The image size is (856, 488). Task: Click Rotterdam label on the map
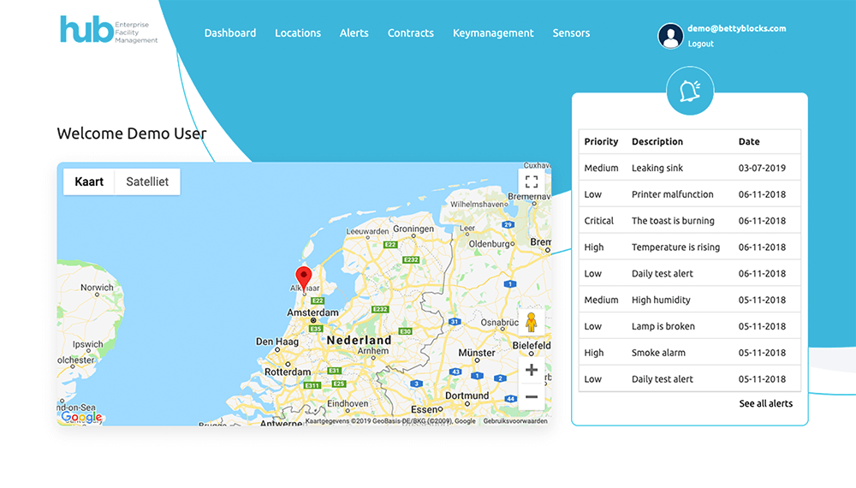pos(288,372)
